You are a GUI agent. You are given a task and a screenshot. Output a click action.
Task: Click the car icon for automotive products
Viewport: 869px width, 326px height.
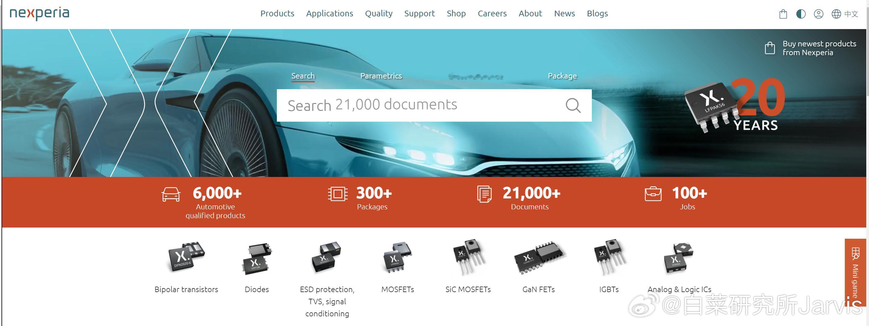click(x=171, y=195)
